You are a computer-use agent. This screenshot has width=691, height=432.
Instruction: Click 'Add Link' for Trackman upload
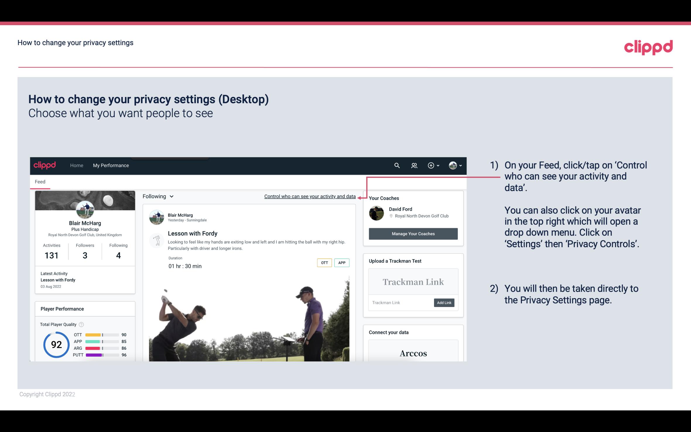[443, 302]
